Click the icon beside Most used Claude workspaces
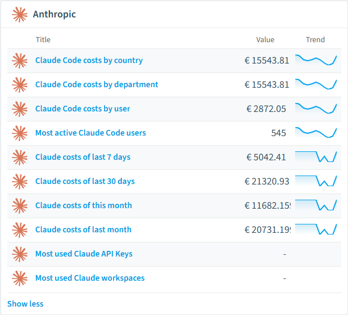 [x=20, y=278]
